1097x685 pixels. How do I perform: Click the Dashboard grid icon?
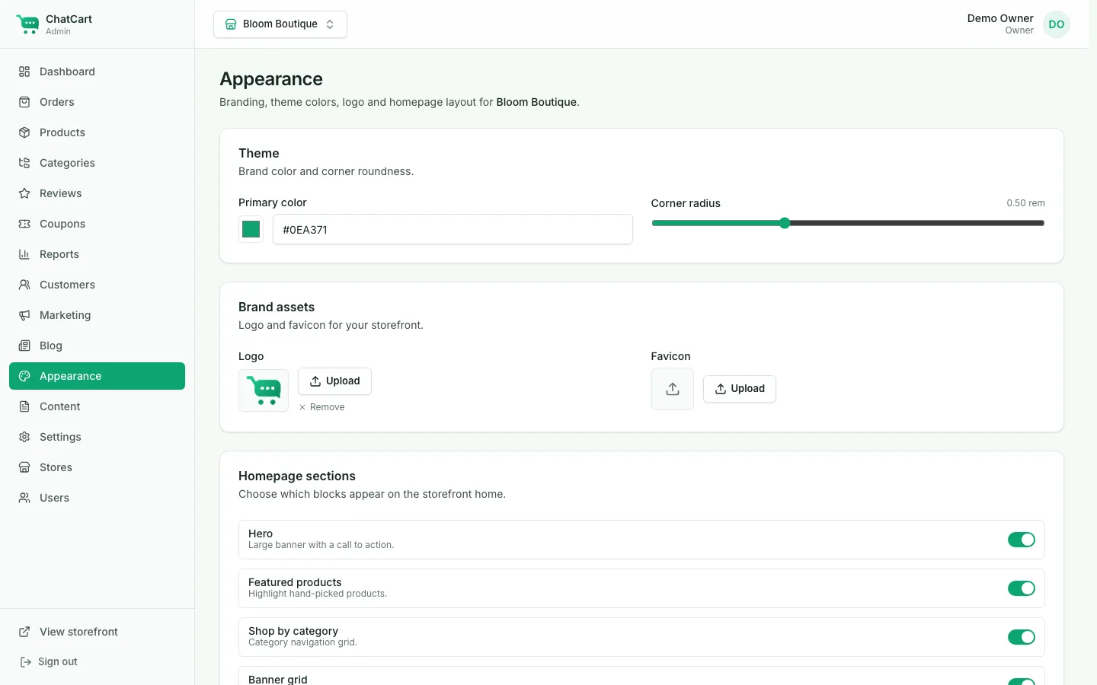(24, 72)
